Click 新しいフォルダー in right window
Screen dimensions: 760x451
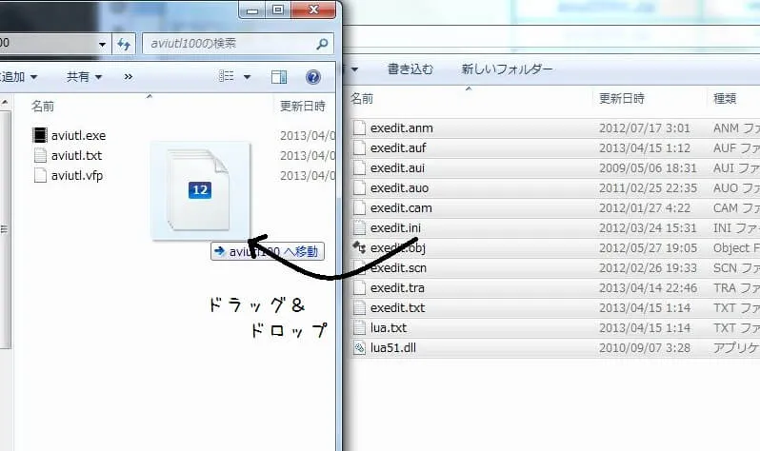tap(507, 69)
